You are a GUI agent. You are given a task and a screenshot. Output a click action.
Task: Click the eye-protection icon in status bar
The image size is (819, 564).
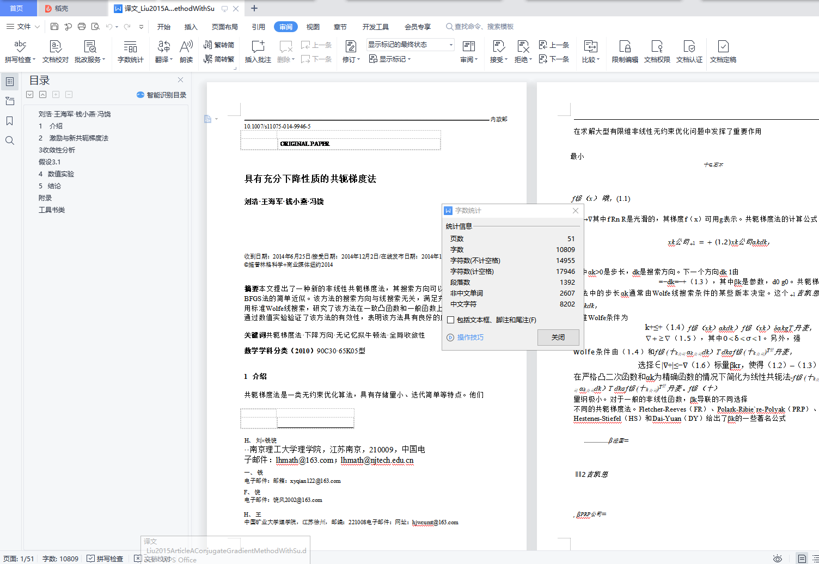coord(778,559)
